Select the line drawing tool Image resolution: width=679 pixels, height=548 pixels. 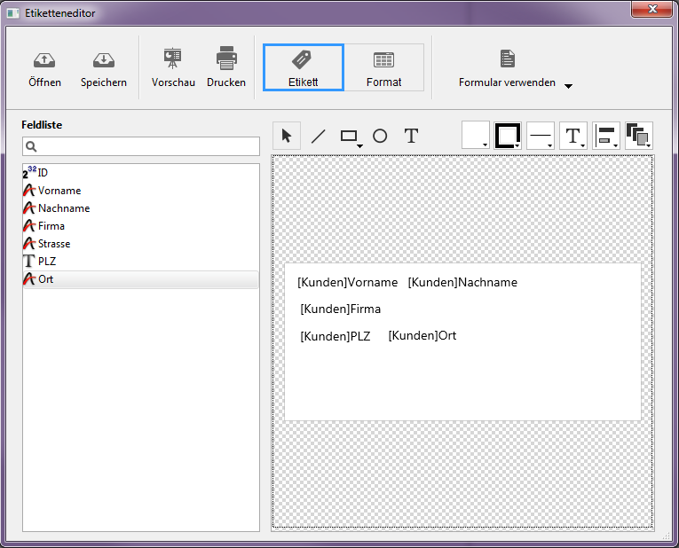tap(318, 136)
